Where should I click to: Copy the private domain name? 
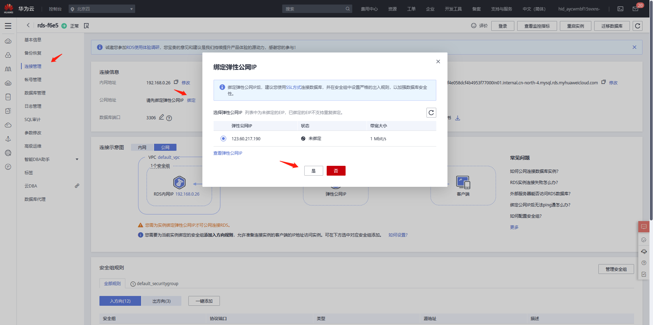coord(603,82)
